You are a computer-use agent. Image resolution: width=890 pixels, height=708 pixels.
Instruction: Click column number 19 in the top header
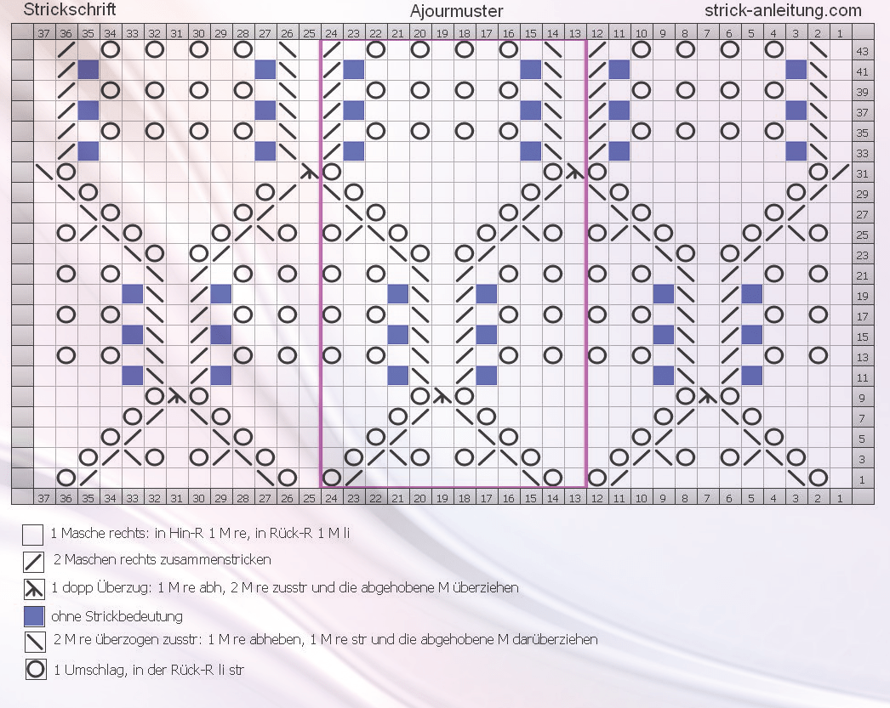tap(442, 33)
